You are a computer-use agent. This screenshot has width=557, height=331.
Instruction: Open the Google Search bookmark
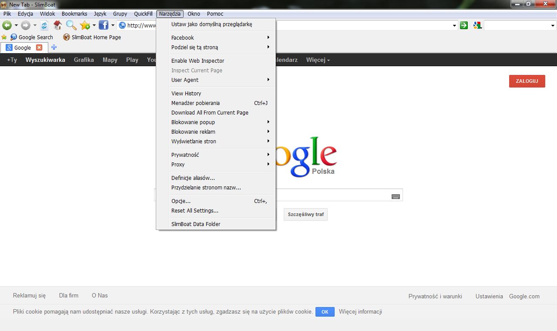click(31, 37)
